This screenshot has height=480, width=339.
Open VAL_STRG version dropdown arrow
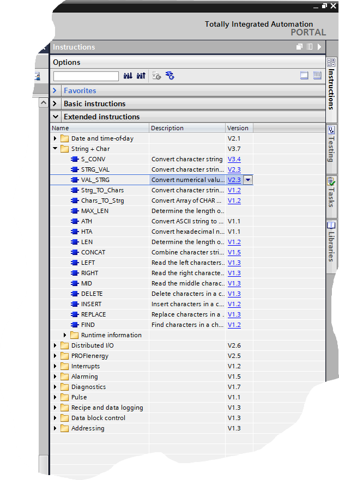[x=248, y=180]
